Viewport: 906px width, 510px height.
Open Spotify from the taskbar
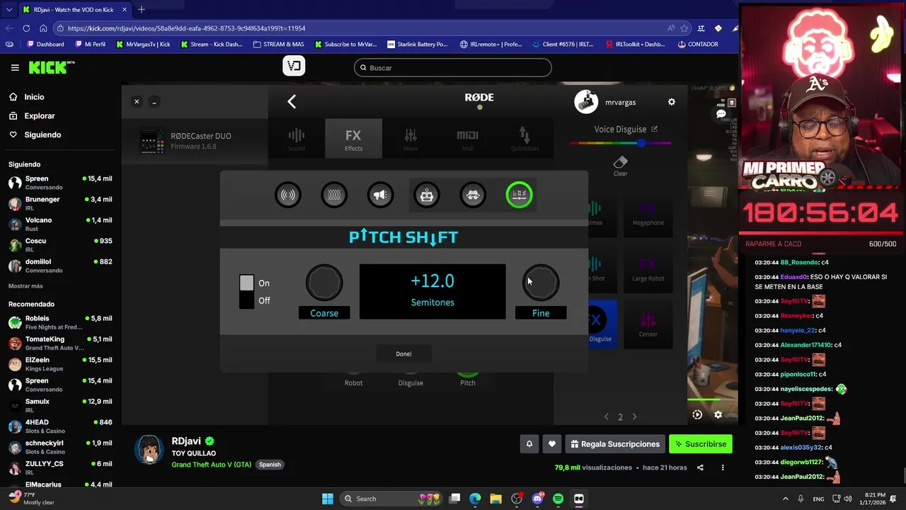point(558,499)
